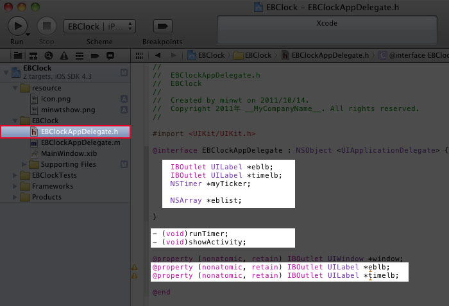This screenshot has height=306, width=449.
Task: Click the @interface EBClockAppDelegate line
Action: [300, 150]
